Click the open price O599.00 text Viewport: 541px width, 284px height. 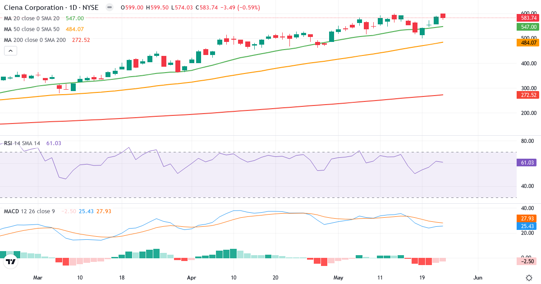[131, 8]
